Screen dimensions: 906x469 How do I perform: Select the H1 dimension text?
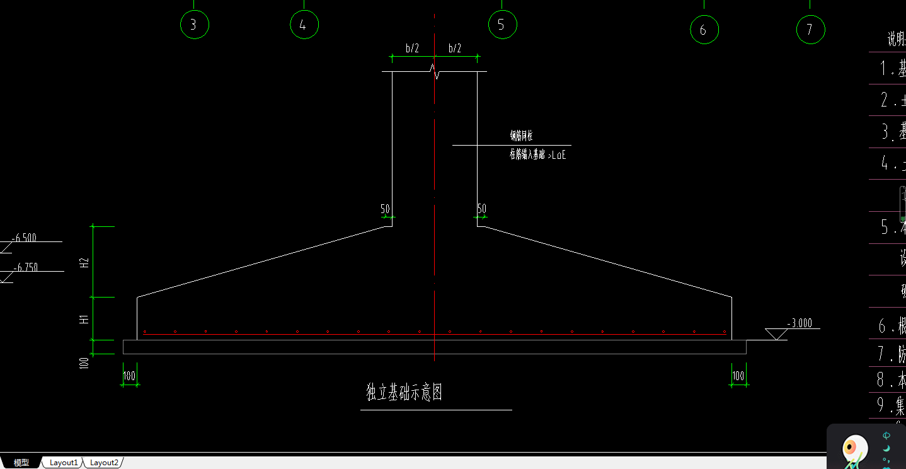[x=84, y=320]
